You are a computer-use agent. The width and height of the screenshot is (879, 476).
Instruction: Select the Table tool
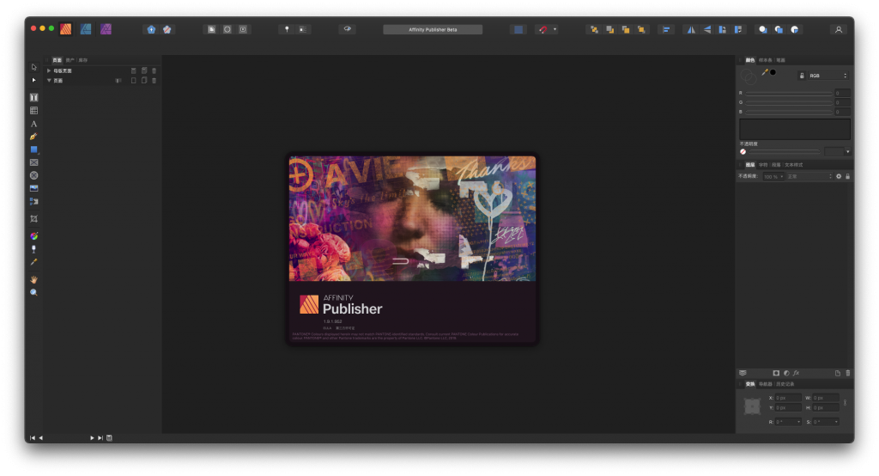[33, 111]
